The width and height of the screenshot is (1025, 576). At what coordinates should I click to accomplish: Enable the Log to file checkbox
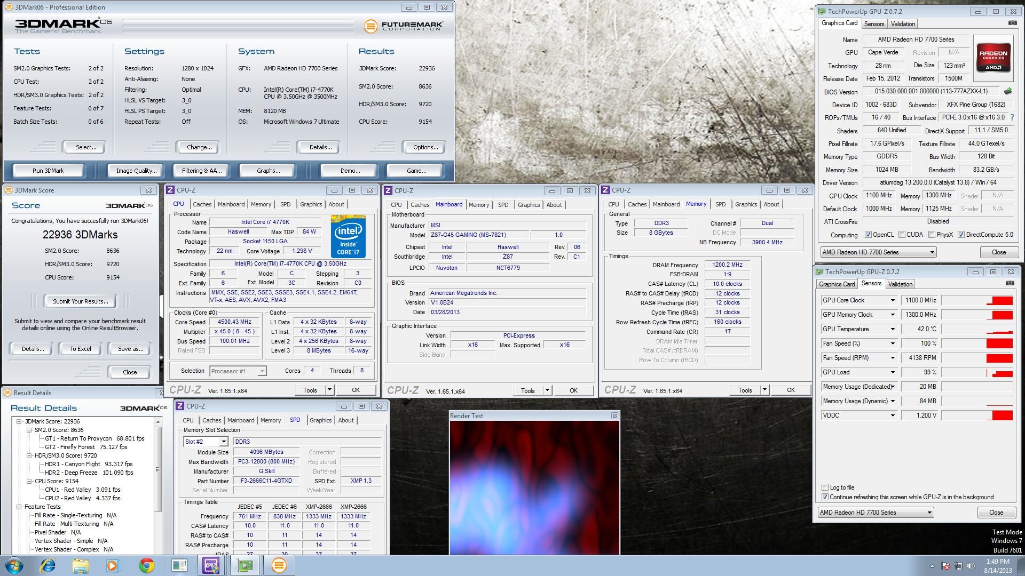[x=825, y=487]
